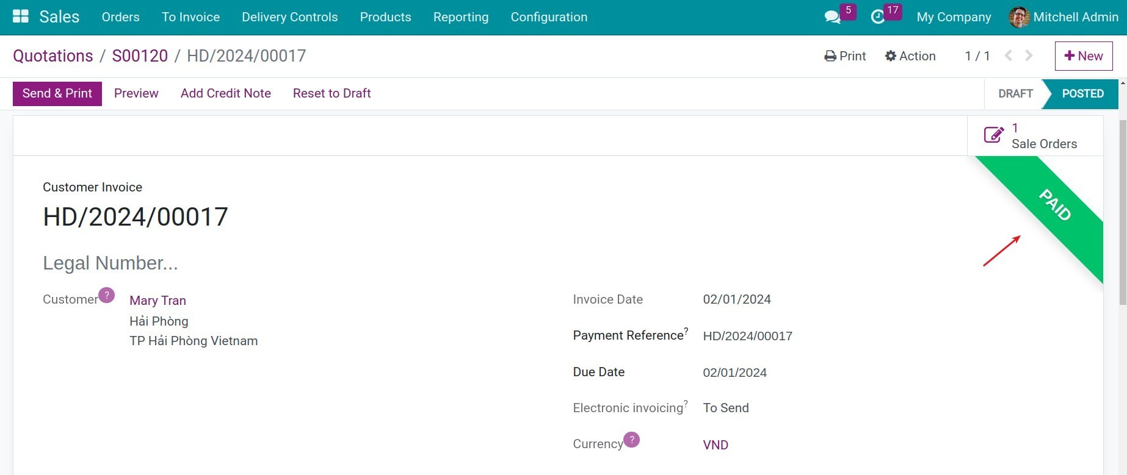Screen dimensions: 1127x475
Task: Click the vertical page scrollbar
Action: pyautogui.click(x=1122, y=213)
